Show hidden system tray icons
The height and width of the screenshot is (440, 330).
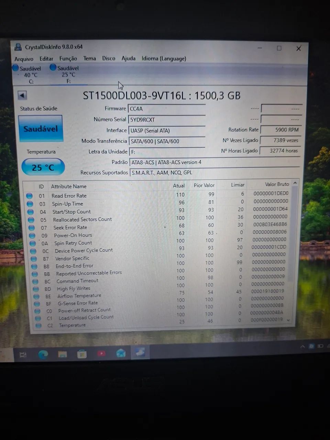(x=302, y=346)
